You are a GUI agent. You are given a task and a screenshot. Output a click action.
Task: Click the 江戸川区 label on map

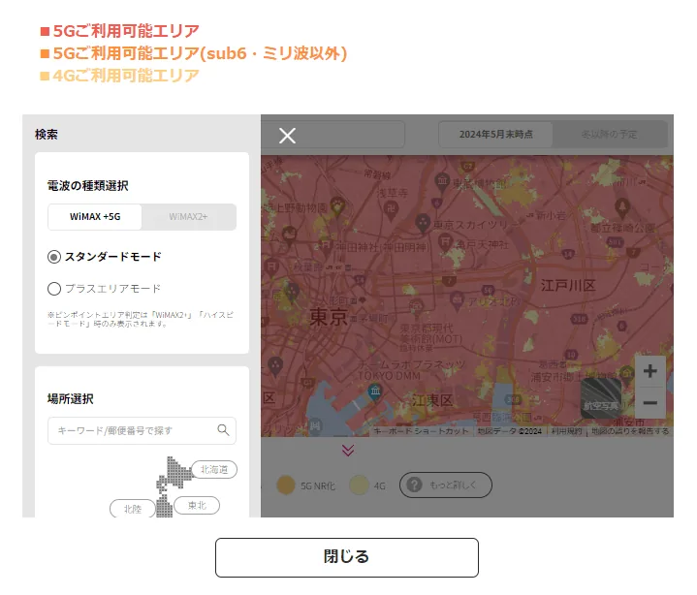click(568, 285)
